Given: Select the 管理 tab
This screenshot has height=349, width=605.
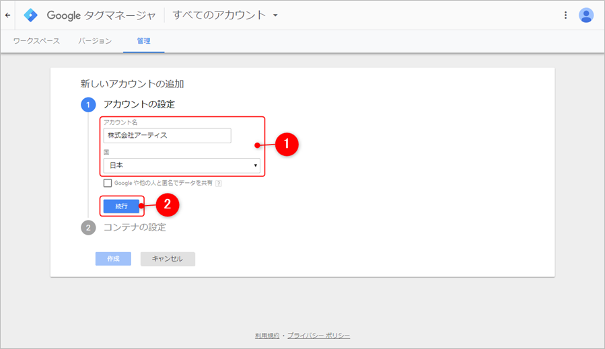Looking at the screenshot, I should 143,41.
